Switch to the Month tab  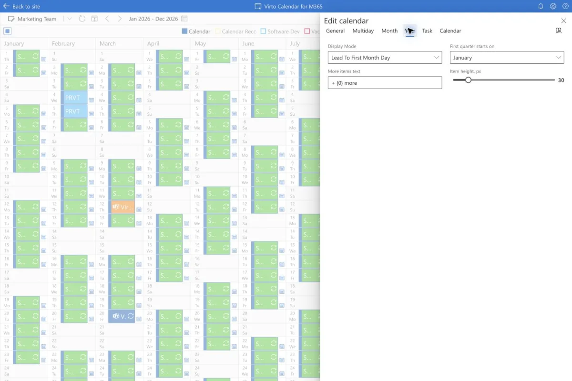389,30
